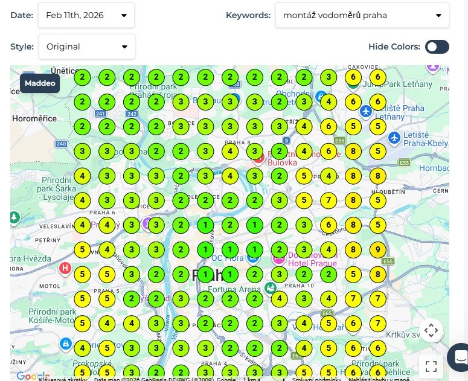Click the pink Hotel Prague pin
Viewport: 468px width, 381px height.
pyautogui.click(x=279, y=258)
